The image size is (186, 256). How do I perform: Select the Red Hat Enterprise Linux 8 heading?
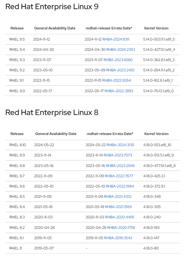[x=52, y=112]
